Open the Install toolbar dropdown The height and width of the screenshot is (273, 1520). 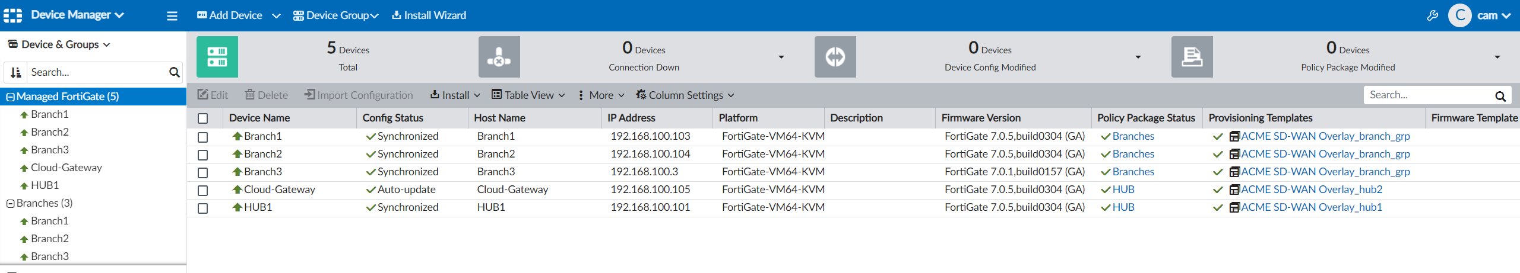(455, 95)
